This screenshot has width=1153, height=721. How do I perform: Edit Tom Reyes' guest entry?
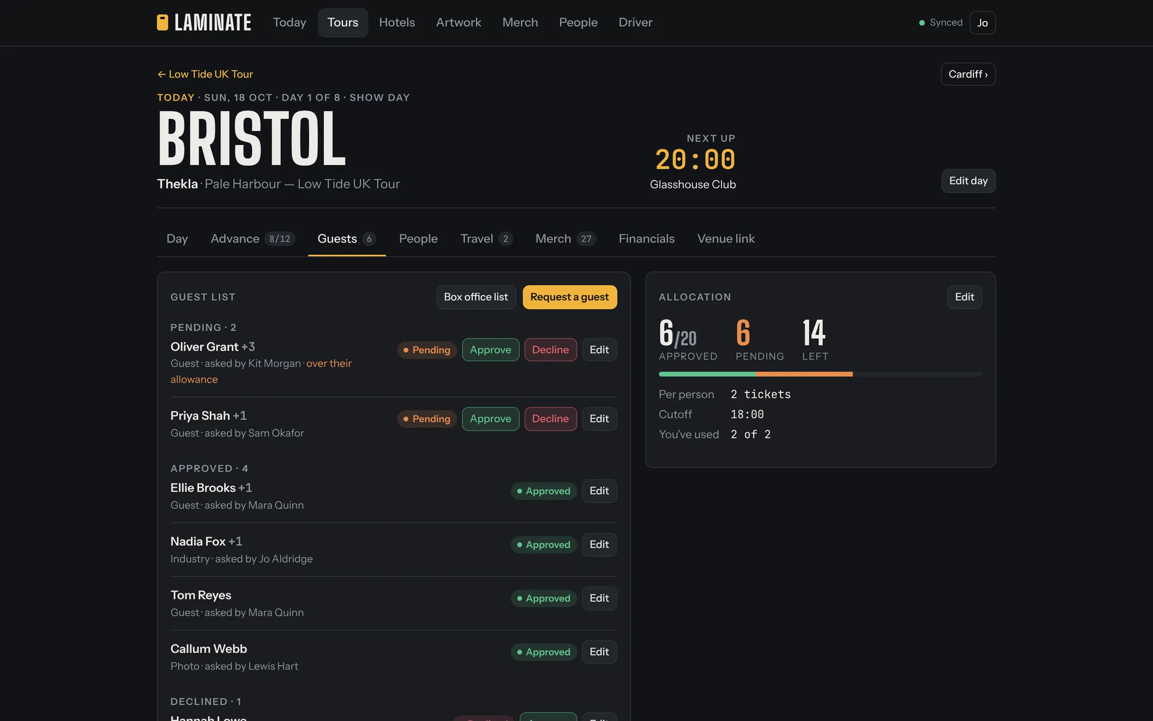pos(599,599)
